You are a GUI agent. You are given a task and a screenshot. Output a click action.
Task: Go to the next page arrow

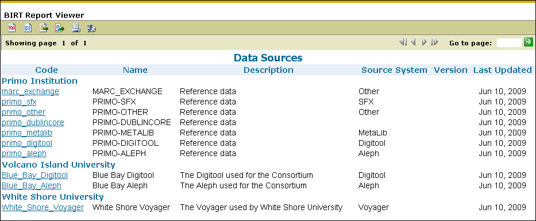[424, 42]
